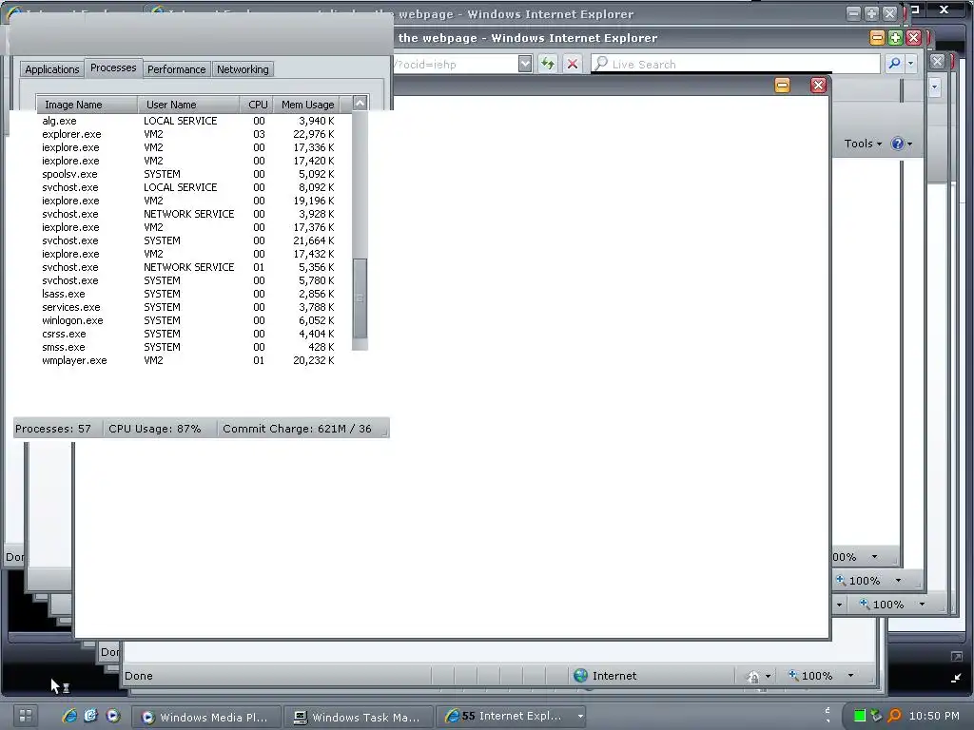Open the Start button on the taskbar
Screen dimensions: 974x730
click(x=26, y=715)
